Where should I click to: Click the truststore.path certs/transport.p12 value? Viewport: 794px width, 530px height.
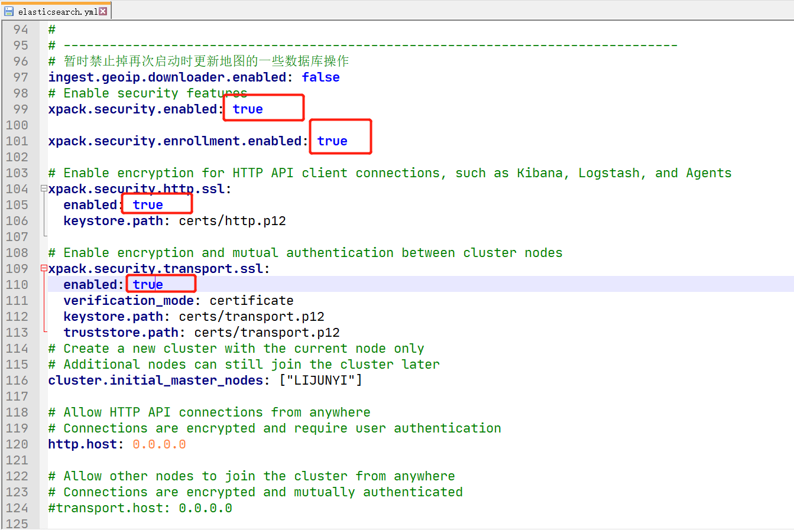pos(267,333)
